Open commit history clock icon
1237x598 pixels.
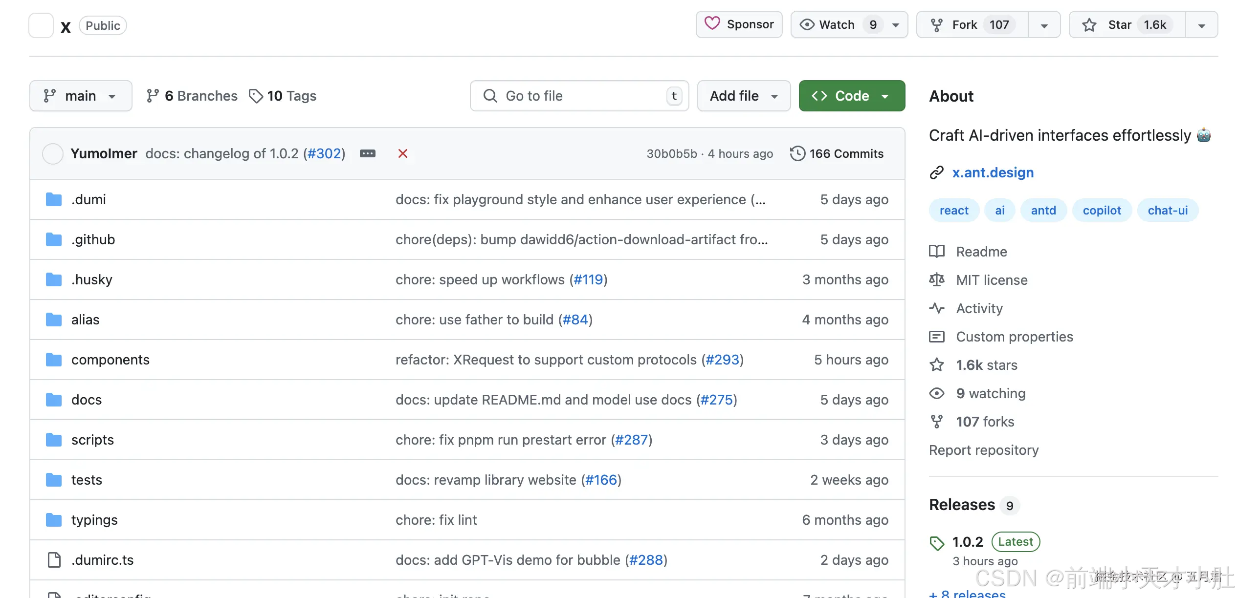(x=797, y=153)
